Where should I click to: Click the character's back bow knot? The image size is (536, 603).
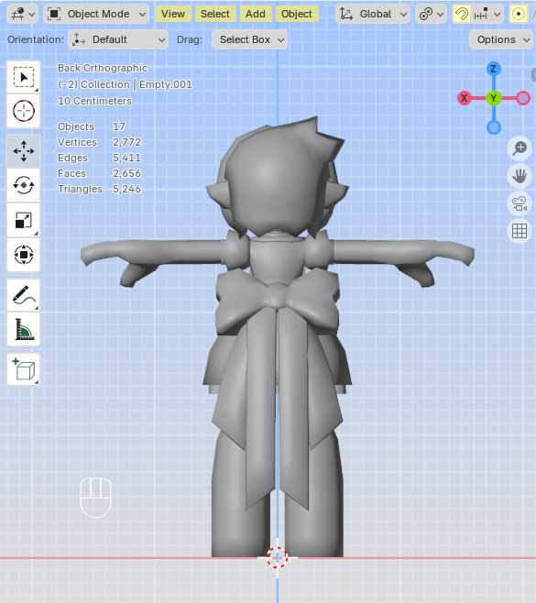pos(277,295)
